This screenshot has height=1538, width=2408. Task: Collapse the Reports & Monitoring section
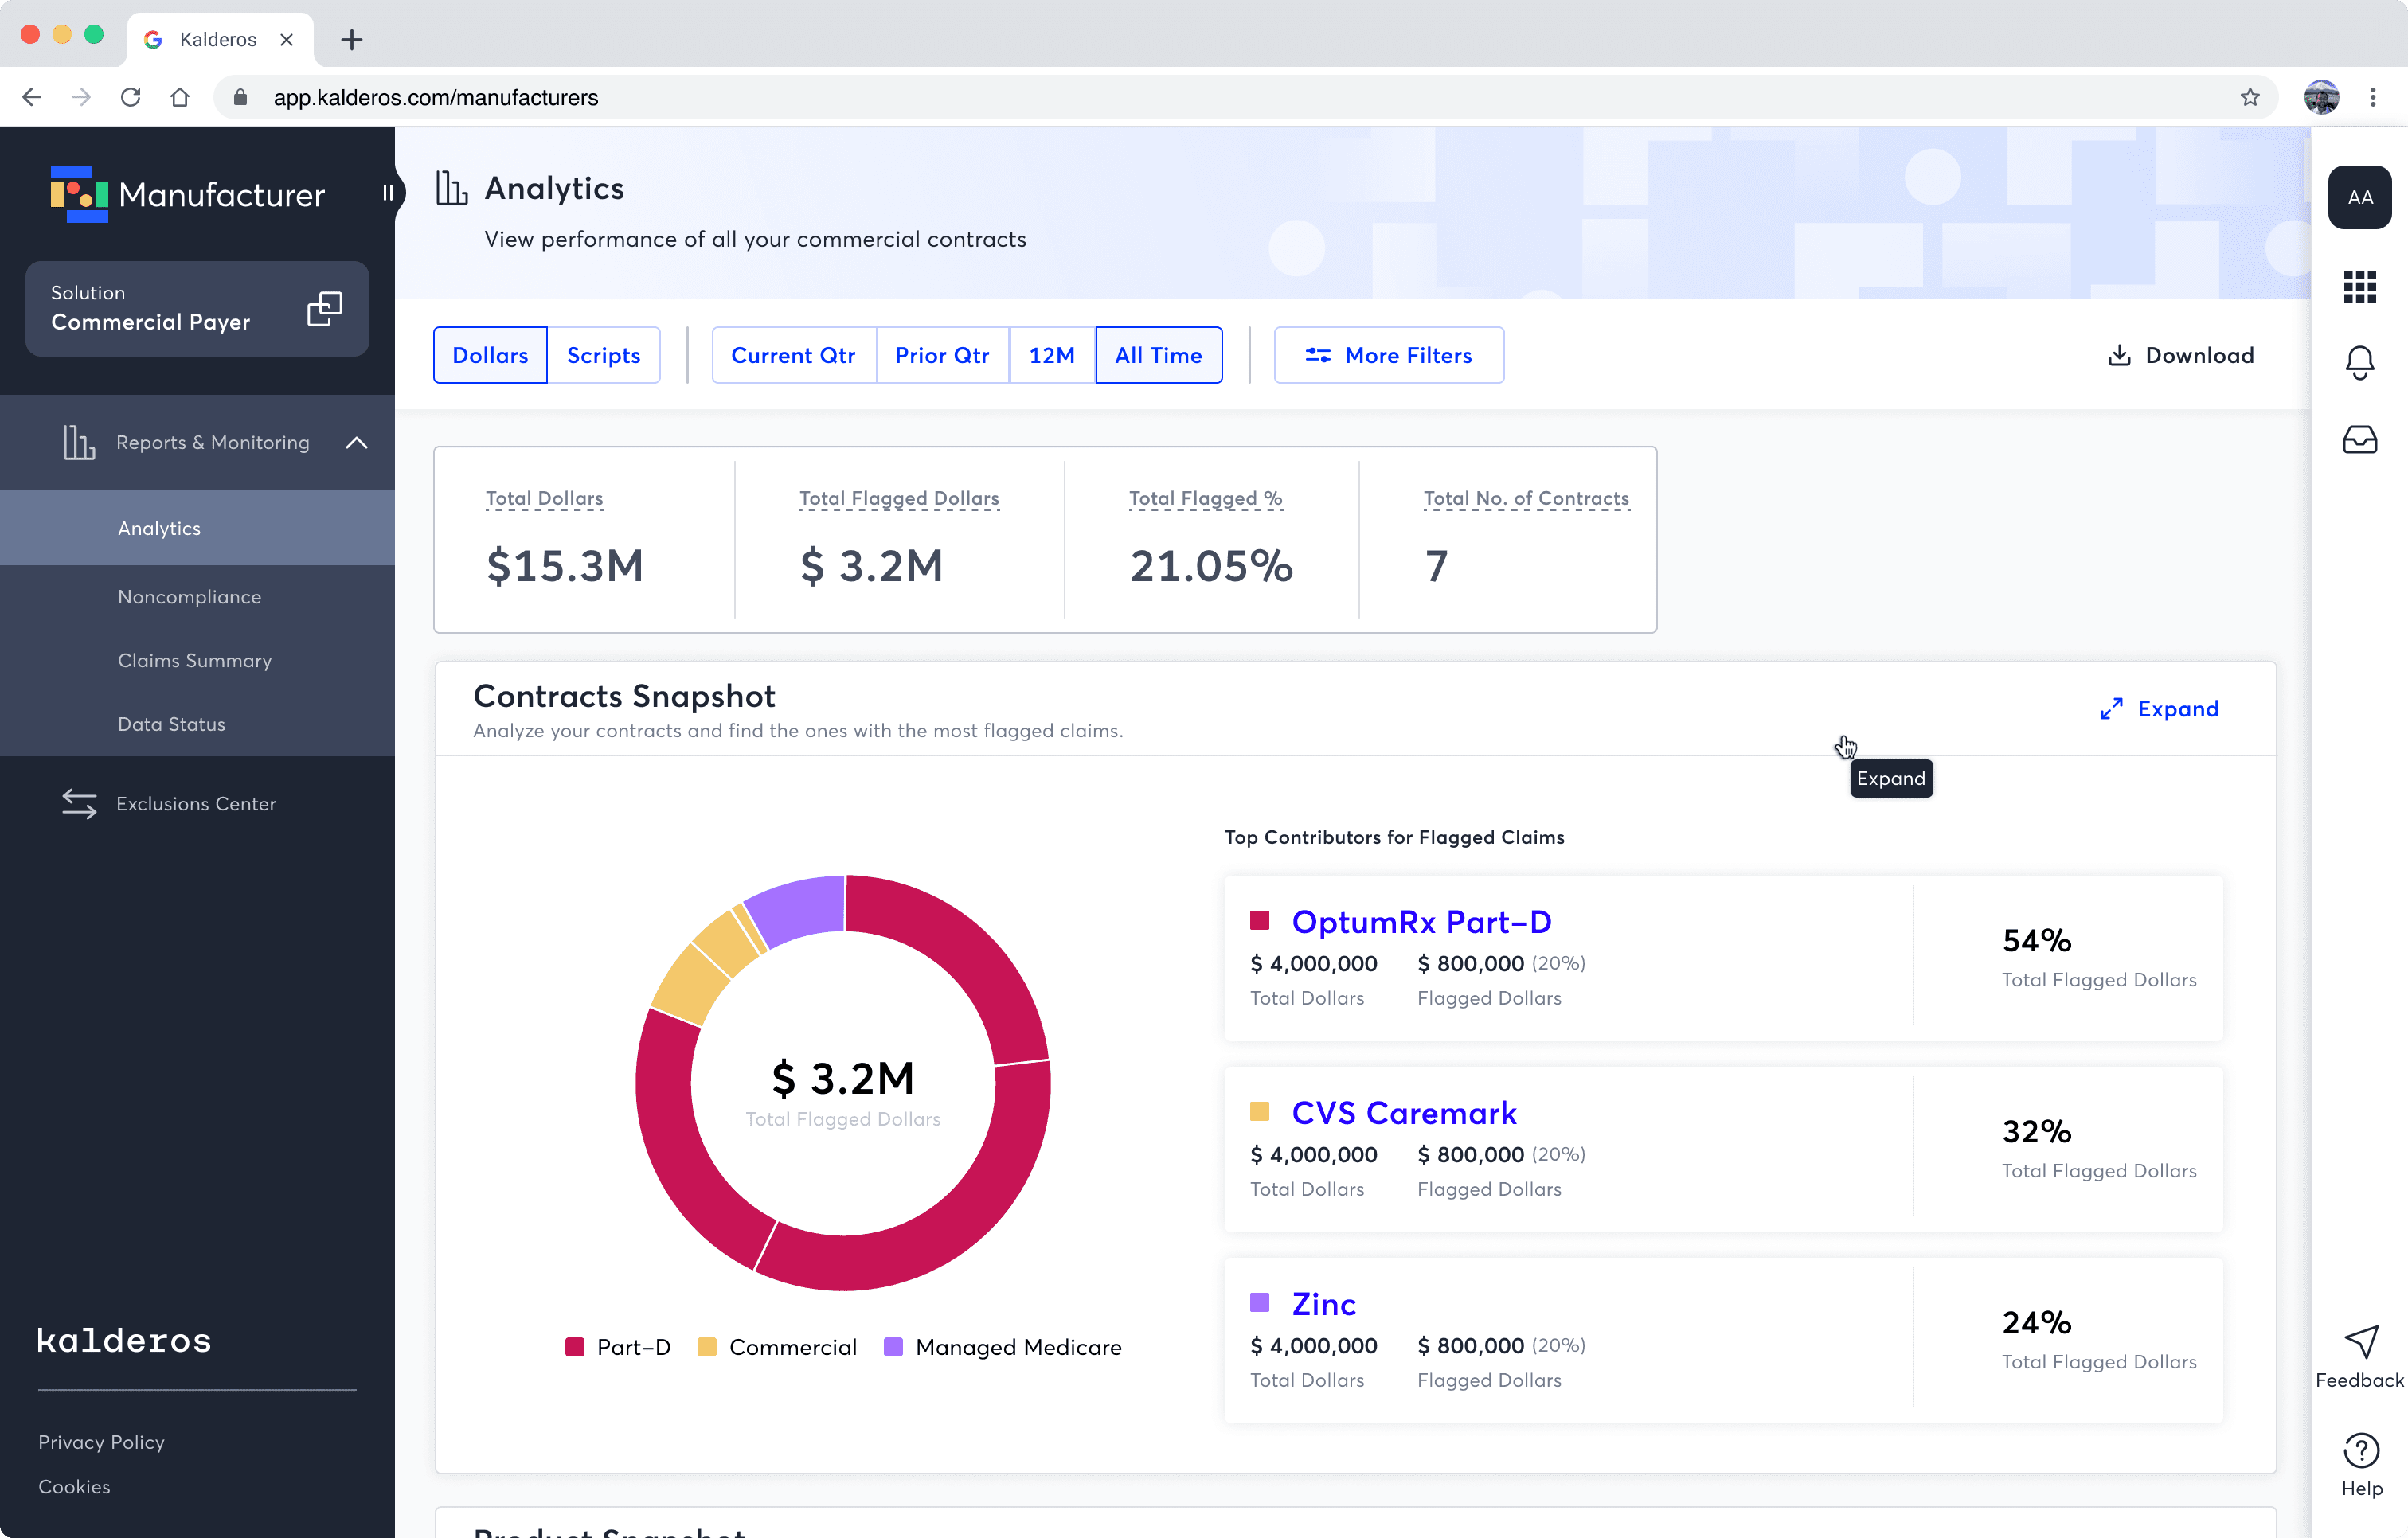356,442
